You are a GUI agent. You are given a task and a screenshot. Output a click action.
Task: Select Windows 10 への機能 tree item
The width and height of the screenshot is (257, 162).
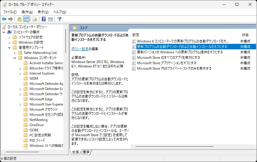click(x=46, y=146)
